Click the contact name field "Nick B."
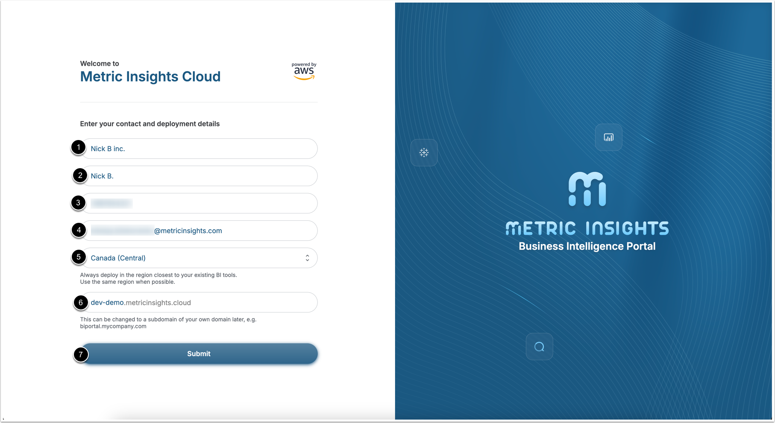775x423 pixels. pos(199,176)
